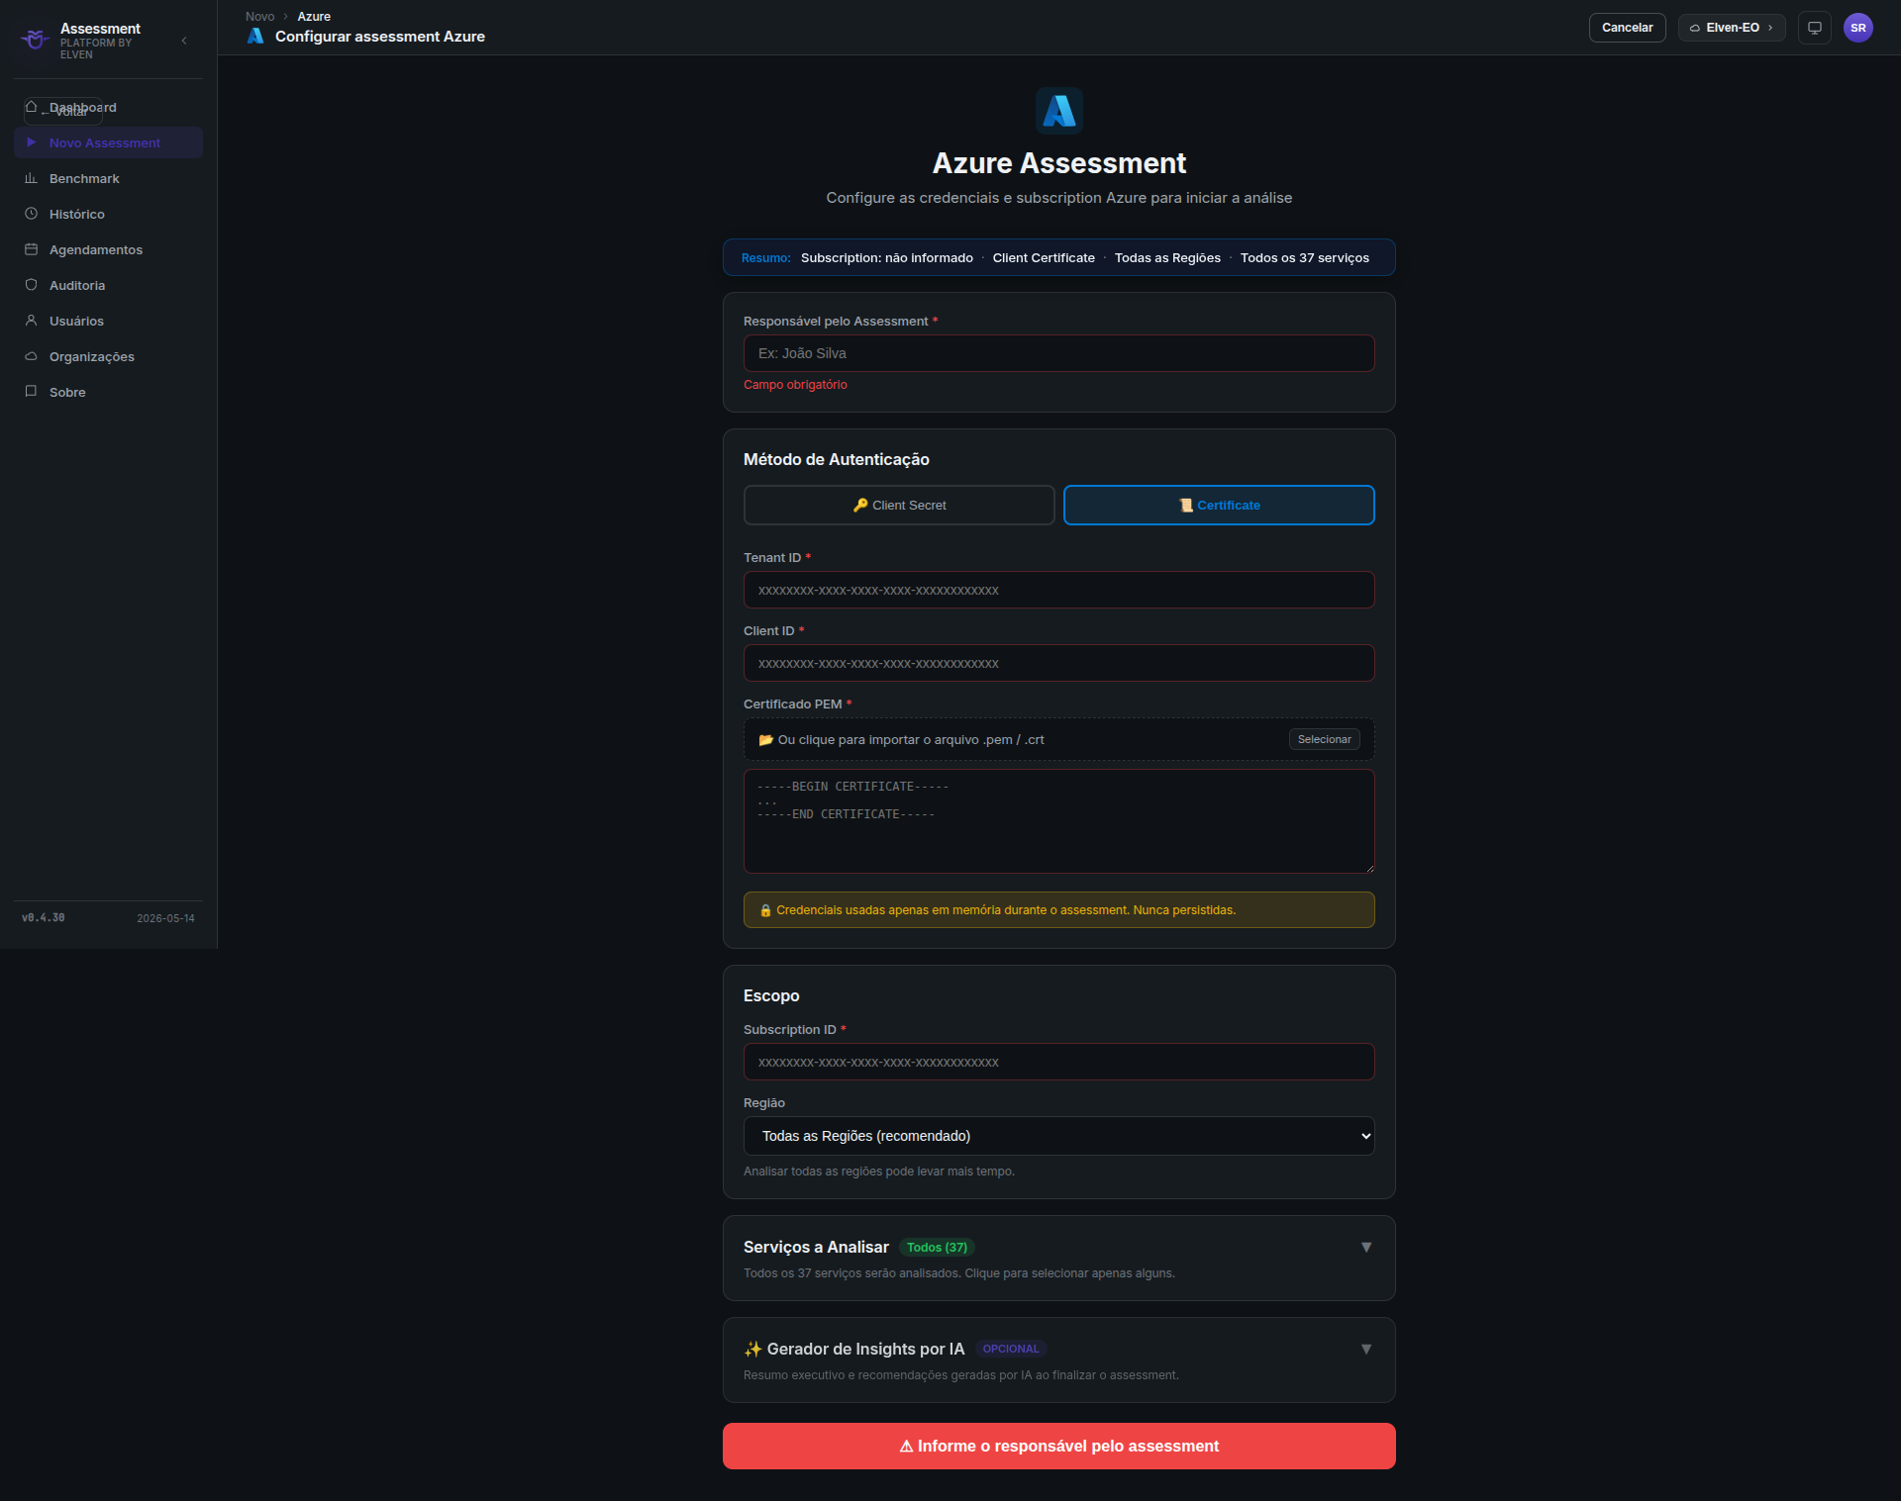Screen dimensions: 1901x1501
Task: Click the red Informe o responsável button
Action: (x=1058, y=1446)
